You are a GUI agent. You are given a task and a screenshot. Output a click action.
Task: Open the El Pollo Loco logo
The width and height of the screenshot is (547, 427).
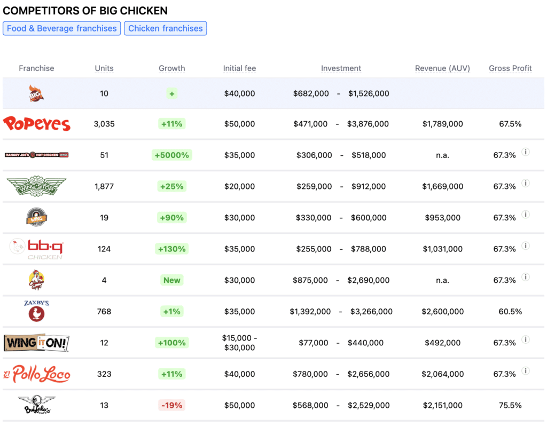pyautogui.click(x=37, y=374)
